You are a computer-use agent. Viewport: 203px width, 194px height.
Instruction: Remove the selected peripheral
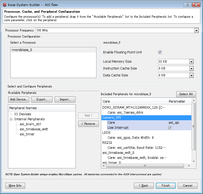click(x=88, y=124)
